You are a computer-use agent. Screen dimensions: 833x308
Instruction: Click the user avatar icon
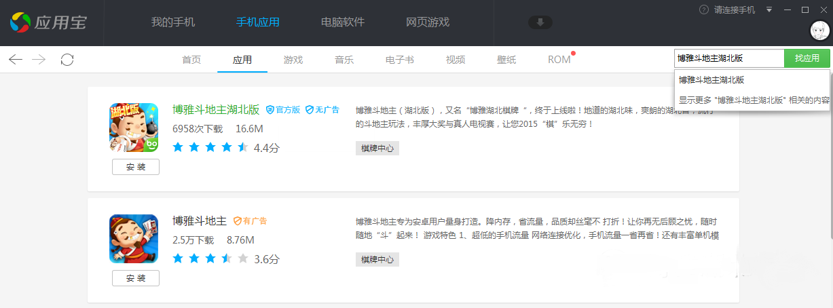pyautogui.click(x=819, y=31)
